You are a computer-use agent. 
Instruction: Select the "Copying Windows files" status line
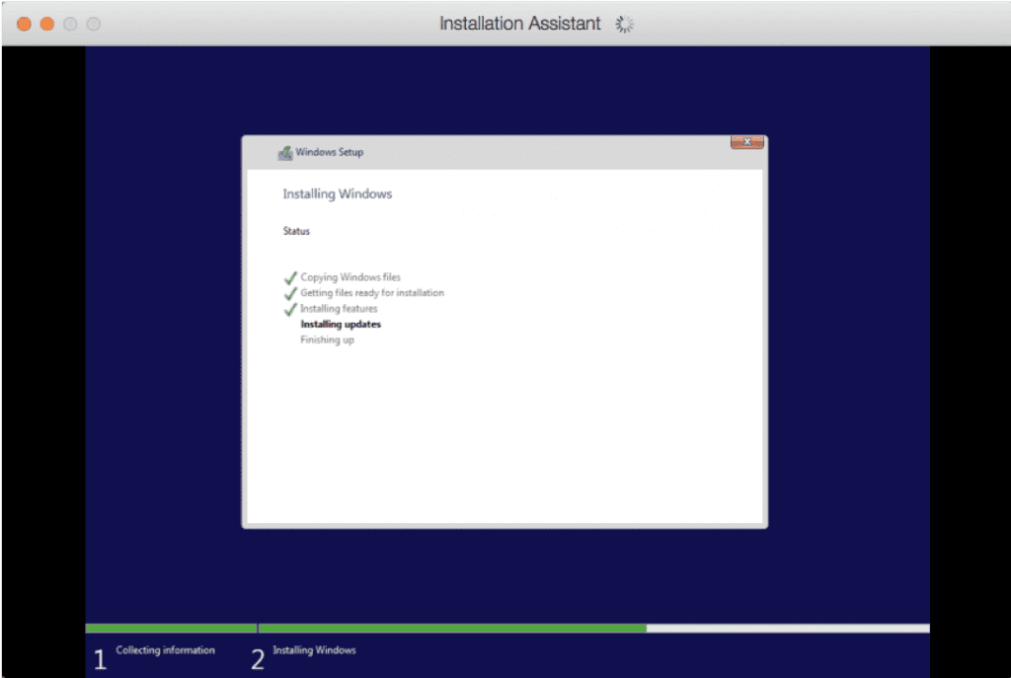[x=350, y=277]
